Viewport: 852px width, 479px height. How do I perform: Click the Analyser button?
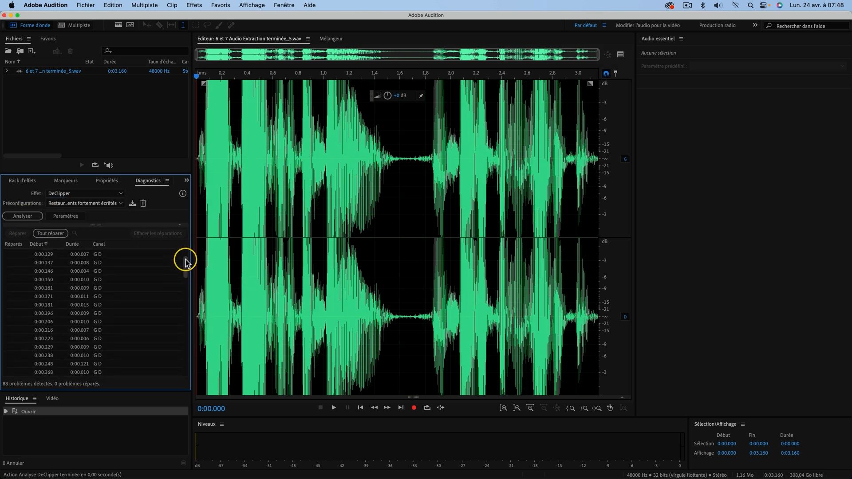pos(23,216)
